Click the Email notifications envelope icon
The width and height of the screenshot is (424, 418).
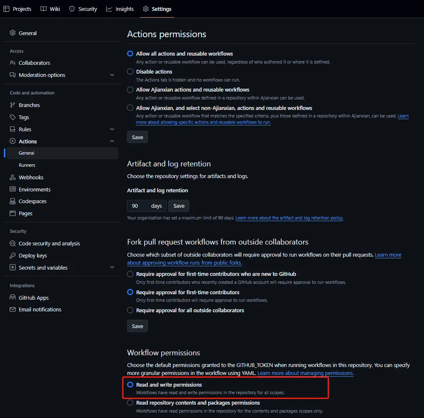coord(13,310)
